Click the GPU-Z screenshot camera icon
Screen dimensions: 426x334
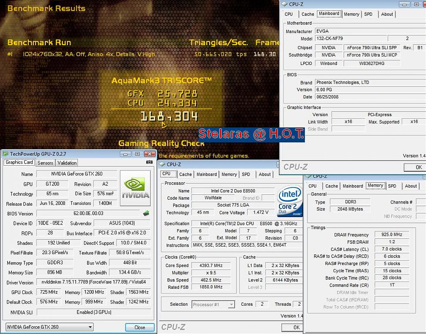149,162
